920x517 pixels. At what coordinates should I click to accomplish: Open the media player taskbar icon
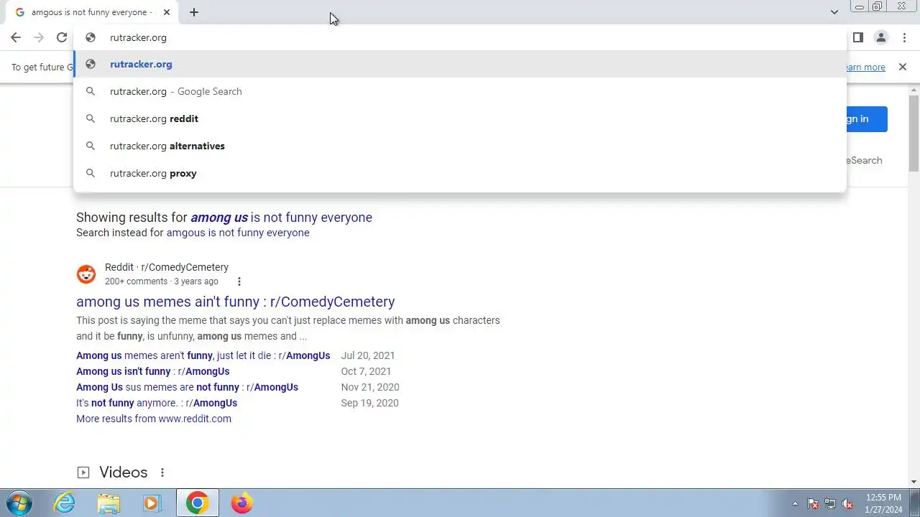[152, 503]
